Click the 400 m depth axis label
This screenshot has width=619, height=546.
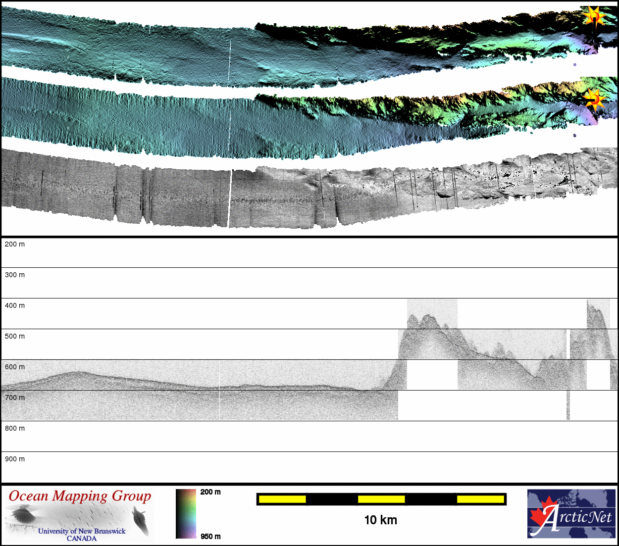click(15, 305)
